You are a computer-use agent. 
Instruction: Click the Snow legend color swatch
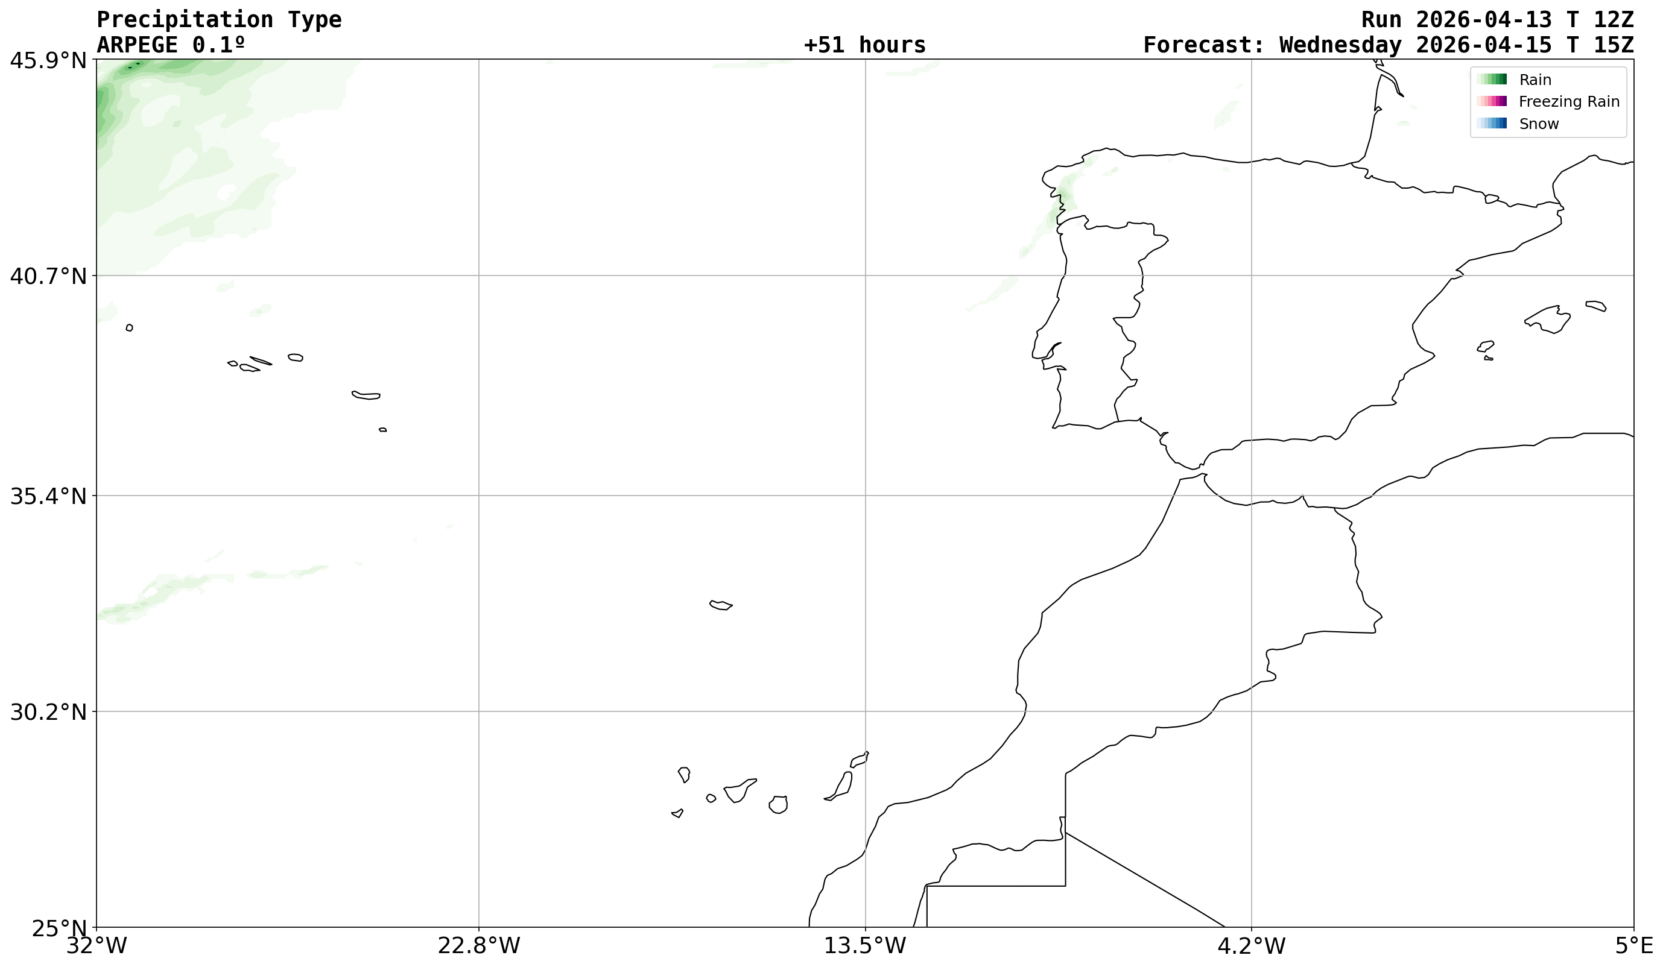click(x=1492, y=124)
